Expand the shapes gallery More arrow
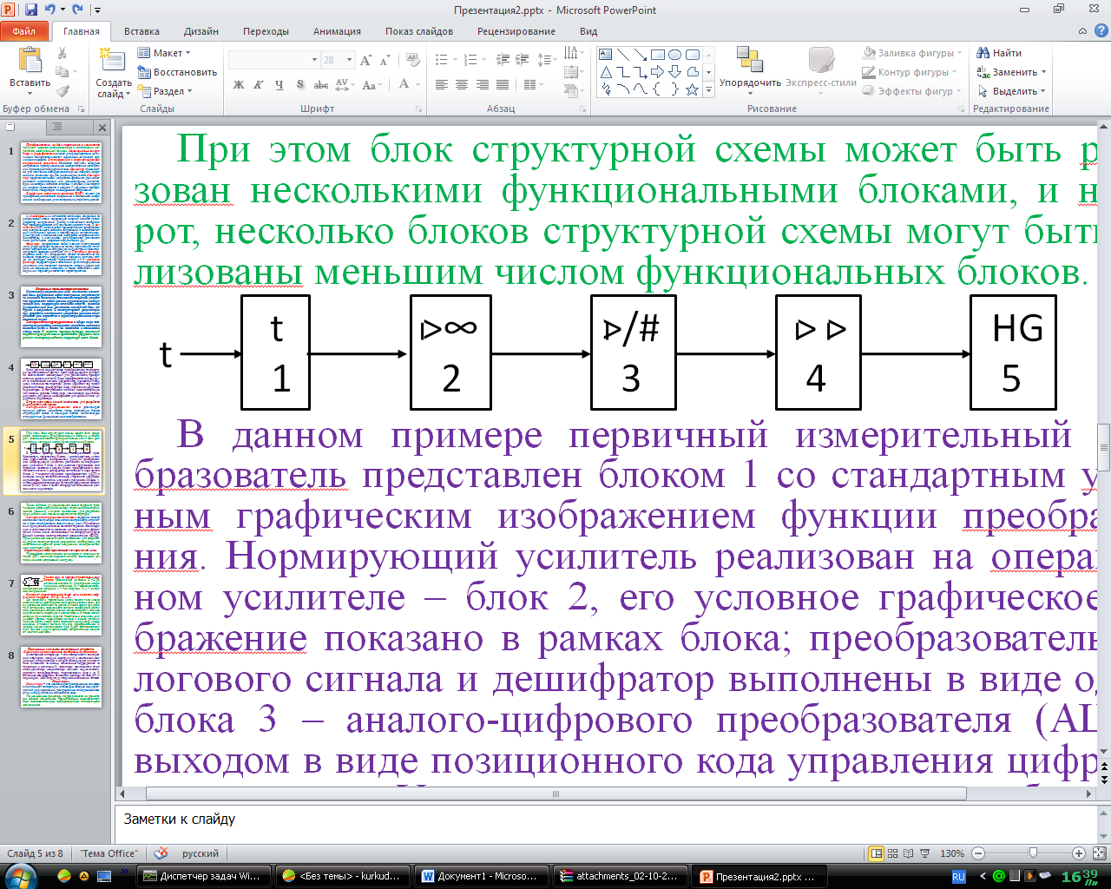This screenshot has width=1111, height=889. pyautogui.click(x=708, y=90)
